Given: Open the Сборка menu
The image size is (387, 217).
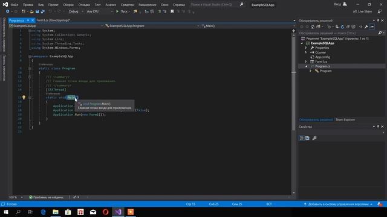Looking at the screenshot, I should [x=68, y=5].
